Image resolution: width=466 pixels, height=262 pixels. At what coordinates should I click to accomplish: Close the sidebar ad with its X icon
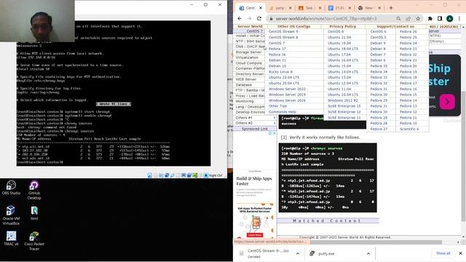click(274, 133)
